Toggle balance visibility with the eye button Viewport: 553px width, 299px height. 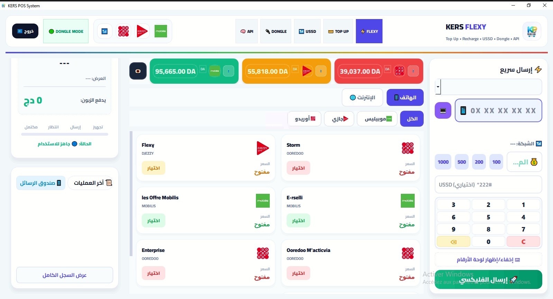coord(138,71)
